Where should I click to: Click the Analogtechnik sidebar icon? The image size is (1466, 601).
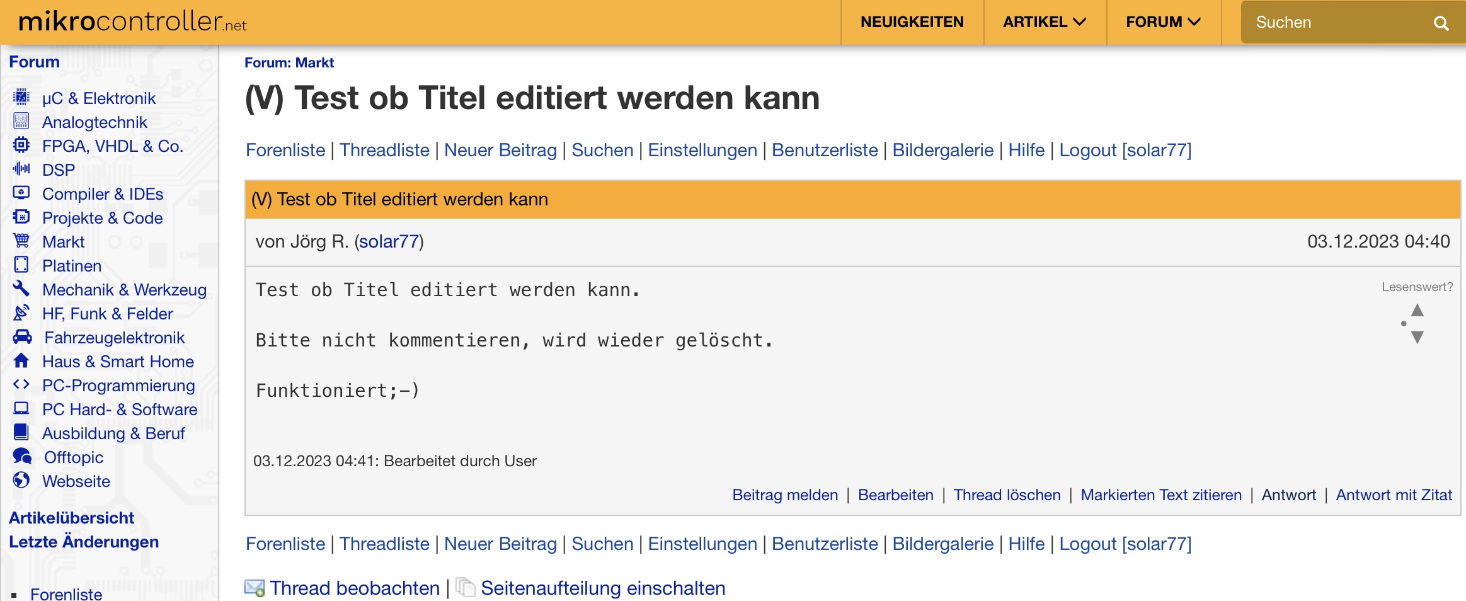click(21, 121)
